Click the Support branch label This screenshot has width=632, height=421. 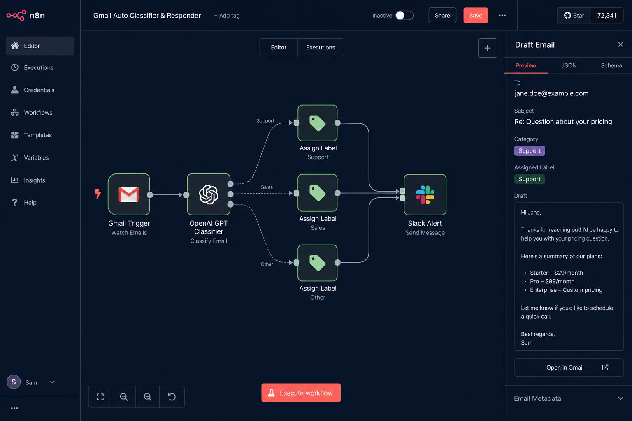coord(265,121)
